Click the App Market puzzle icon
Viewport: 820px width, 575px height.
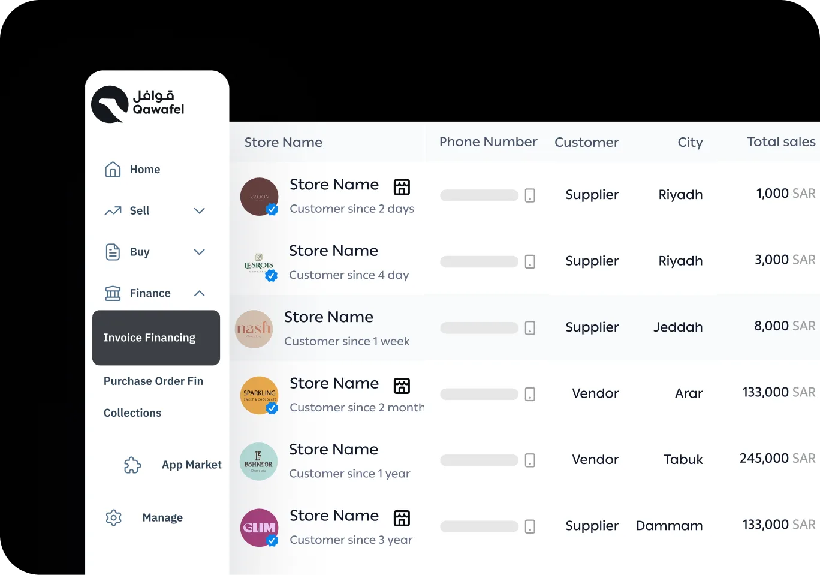[132, 465]
